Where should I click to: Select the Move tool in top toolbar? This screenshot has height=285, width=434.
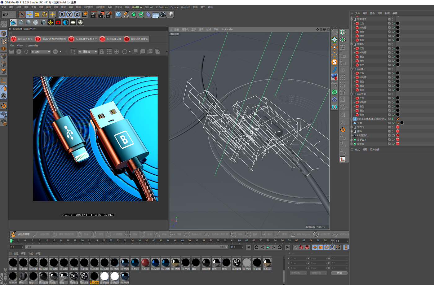[29, 14]
